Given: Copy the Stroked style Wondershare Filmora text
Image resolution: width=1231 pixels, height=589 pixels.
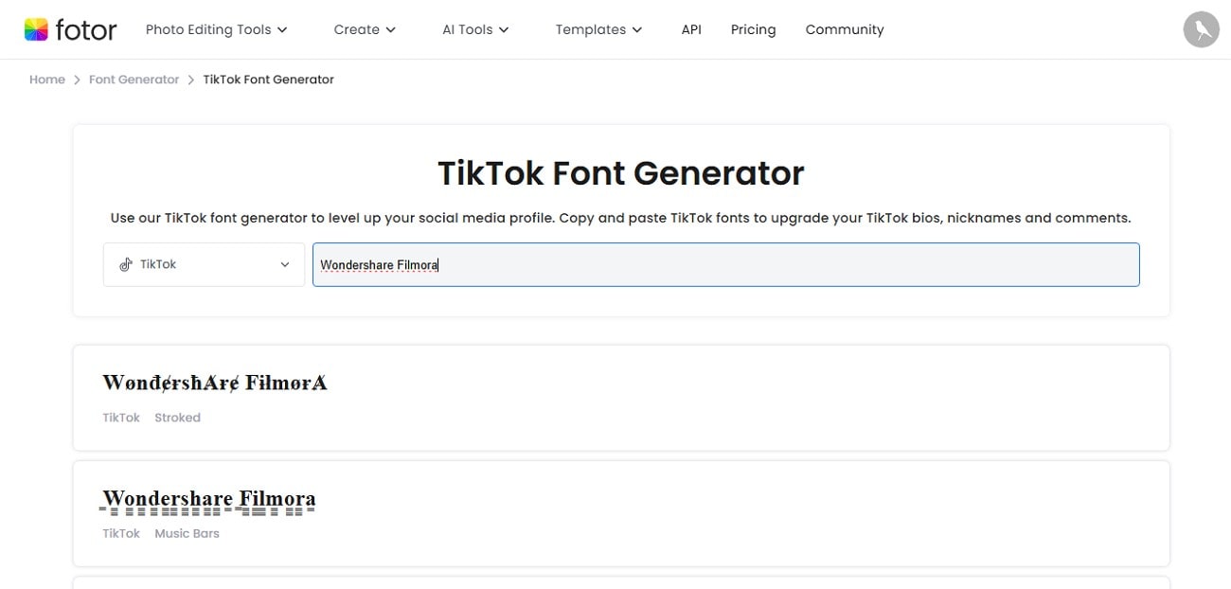Looking at the screenshot, I should [215, 384].
